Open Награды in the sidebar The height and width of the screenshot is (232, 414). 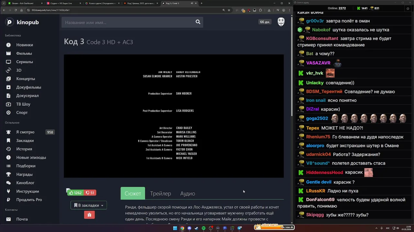(x=24, y=174)
